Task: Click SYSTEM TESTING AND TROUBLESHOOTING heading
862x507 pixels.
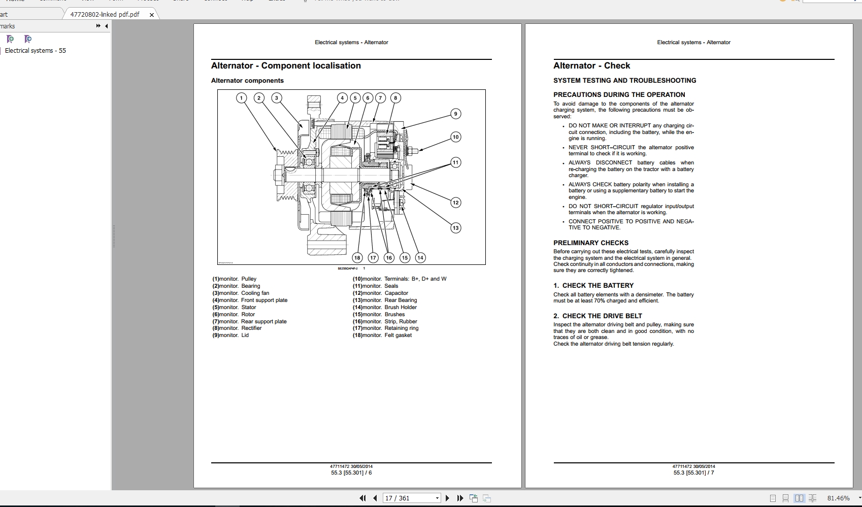Action: 624,81
